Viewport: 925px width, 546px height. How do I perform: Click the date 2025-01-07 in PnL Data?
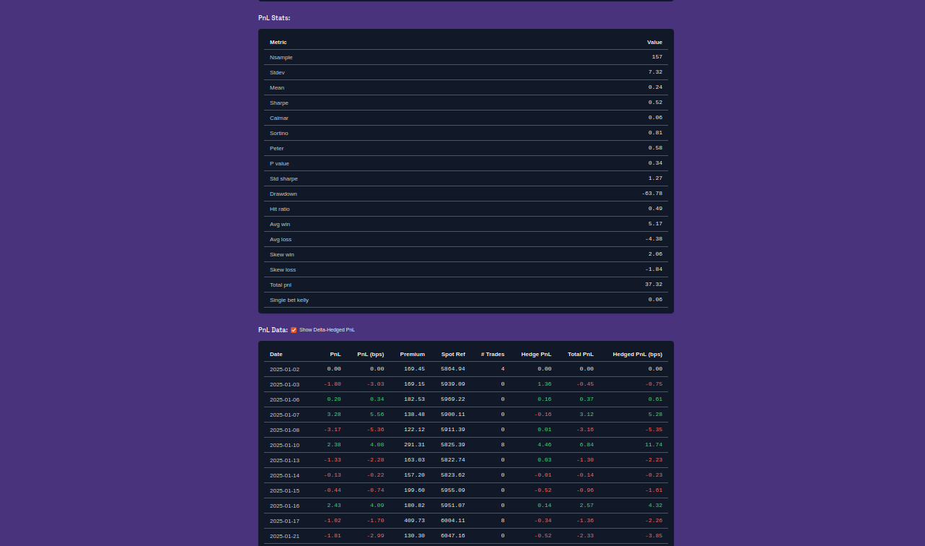coord(284,415)
